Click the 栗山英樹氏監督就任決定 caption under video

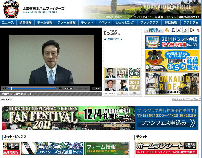click(x=17, y=94)
